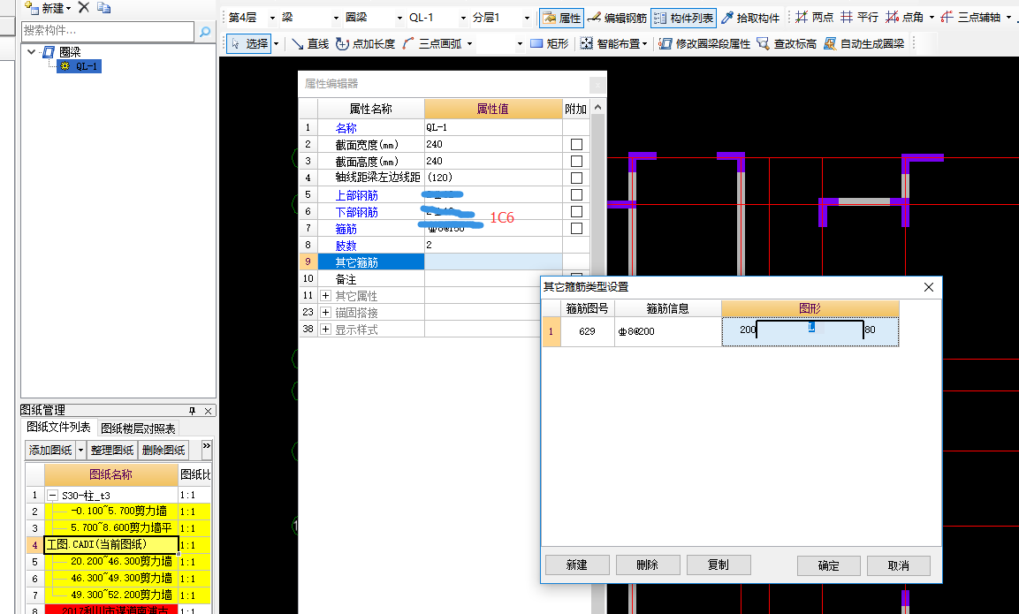Click 自动生成圈梁 auto-generate ring beam

pos(863,43)
